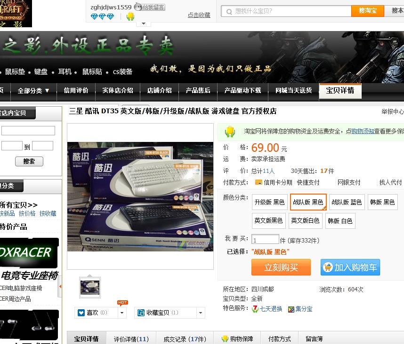Click the 购物须知 link

[x=363, y=131]
